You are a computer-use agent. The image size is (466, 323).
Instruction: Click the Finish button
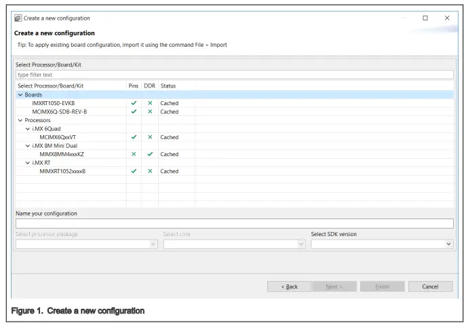(x=382, y=287)
